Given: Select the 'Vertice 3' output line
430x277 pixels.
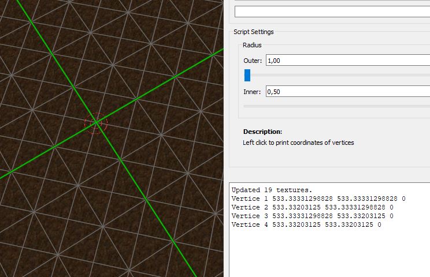Looking at the screenshot, I should click(312, 216).
